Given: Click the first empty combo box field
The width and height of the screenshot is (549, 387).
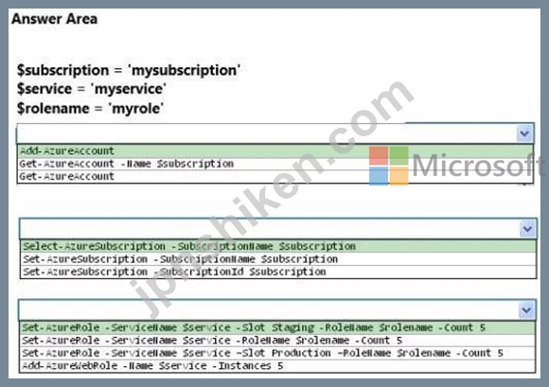Looking at the screenshot, I should pos(267,133).
